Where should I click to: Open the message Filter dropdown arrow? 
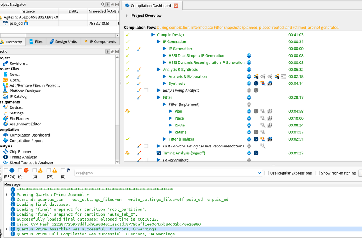pos(259,173)
